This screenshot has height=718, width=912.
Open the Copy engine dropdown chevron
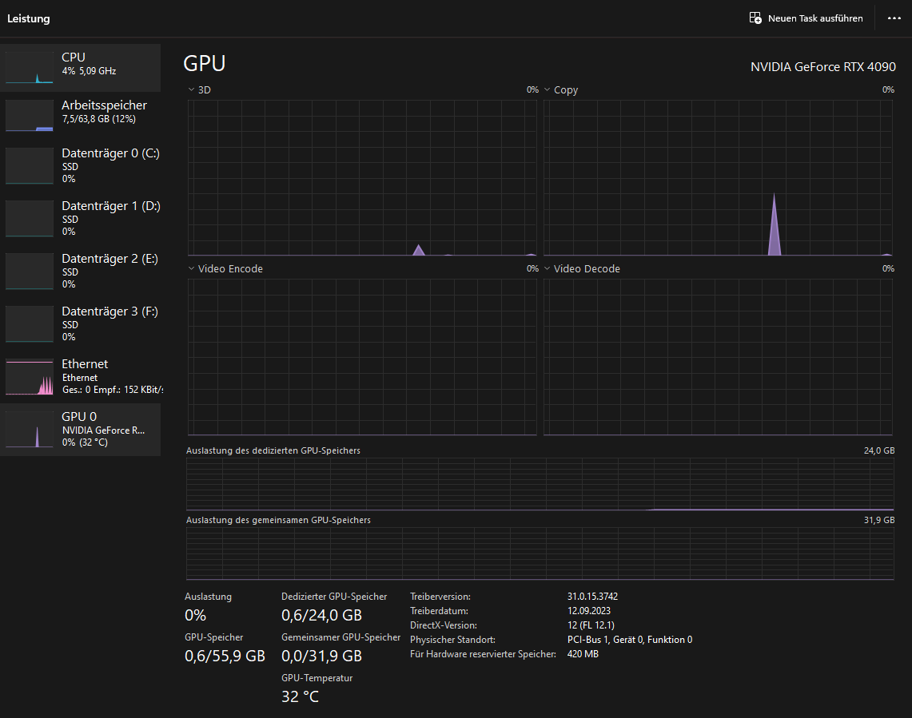[547, 89]
